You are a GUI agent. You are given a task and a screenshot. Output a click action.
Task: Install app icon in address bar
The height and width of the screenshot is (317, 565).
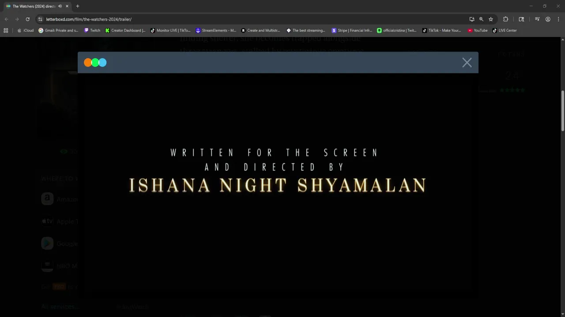[472, 19]
